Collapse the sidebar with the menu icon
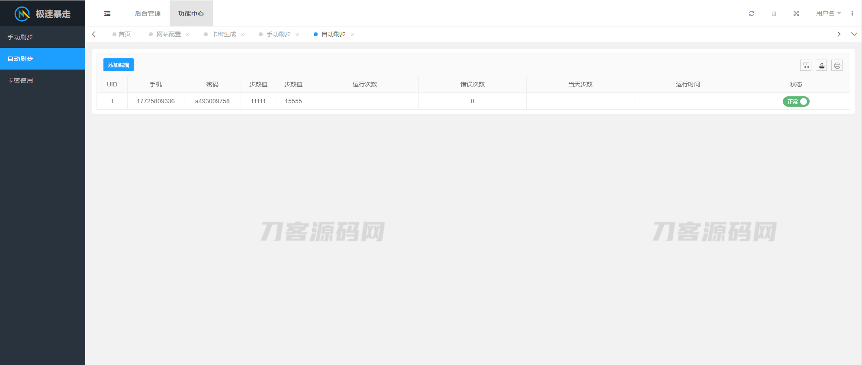Viewport: 862px width, 365px height. click(x=107, y=14)
